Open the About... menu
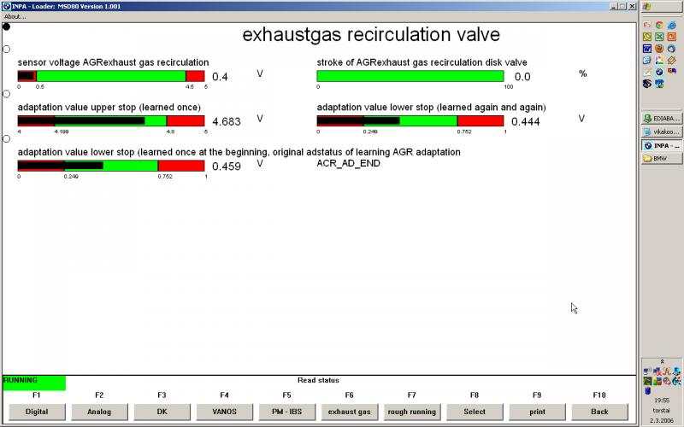Viewport: 684px width, 427px height. [15, 16]
